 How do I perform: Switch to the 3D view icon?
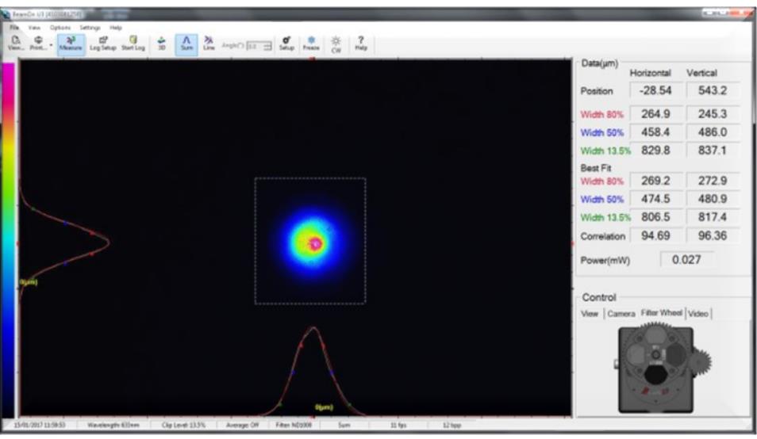[163, 42]
